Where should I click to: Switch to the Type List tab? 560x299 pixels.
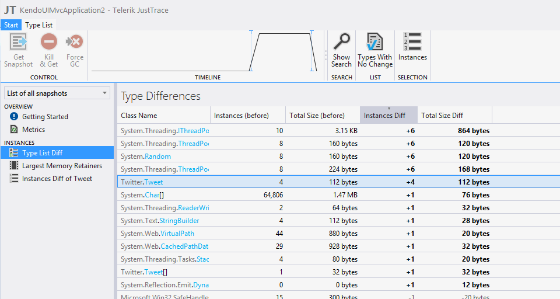[39, 25]
